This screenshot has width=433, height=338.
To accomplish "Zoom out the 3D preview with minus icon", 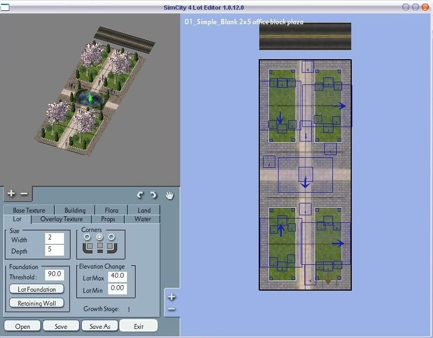I will (24, 193).
